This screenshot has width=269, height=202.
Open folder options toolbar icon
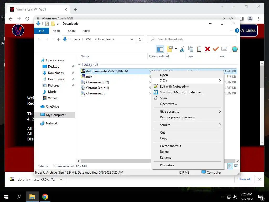[x=169, y=49]
